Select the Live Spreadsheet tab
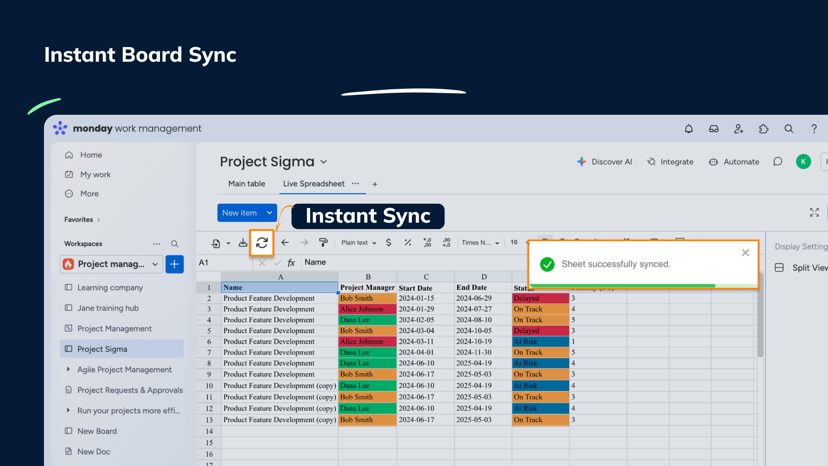828x466 pixels. (314, 184)
